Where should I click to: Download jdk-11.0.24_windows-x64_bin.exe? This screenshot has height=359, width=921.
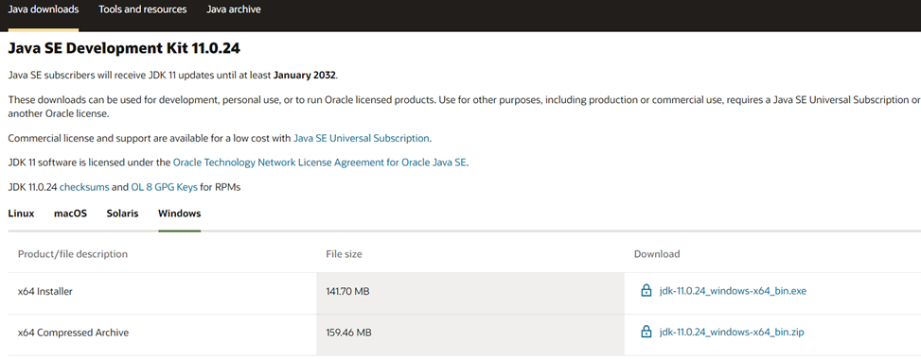(733, 291)
